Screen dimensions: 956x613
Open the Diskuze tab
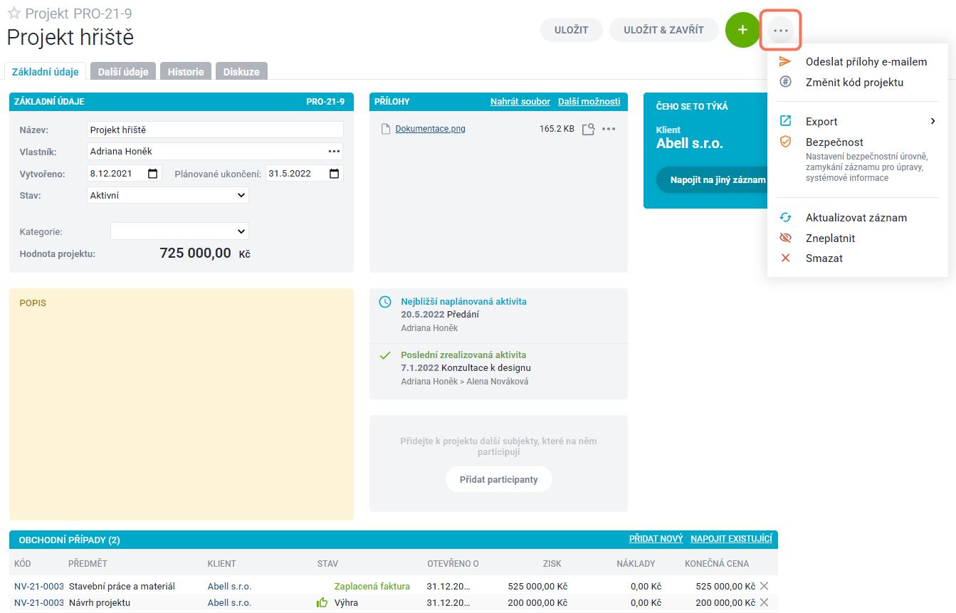click(x=241, y=71)
